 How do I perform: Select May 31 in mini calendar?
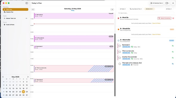coord(27,95)
